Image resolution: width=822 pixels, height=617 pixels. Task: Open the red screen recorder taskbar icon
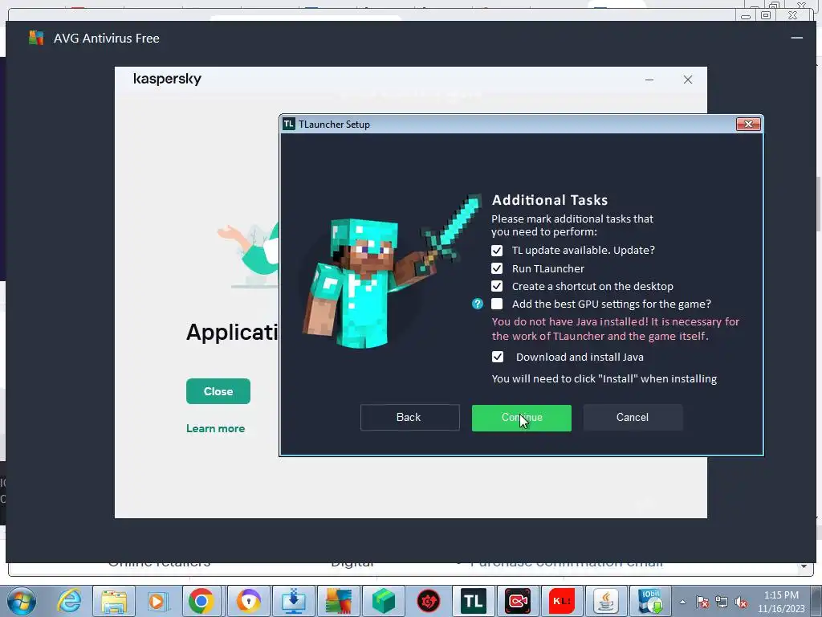click(x=518, y=601)
